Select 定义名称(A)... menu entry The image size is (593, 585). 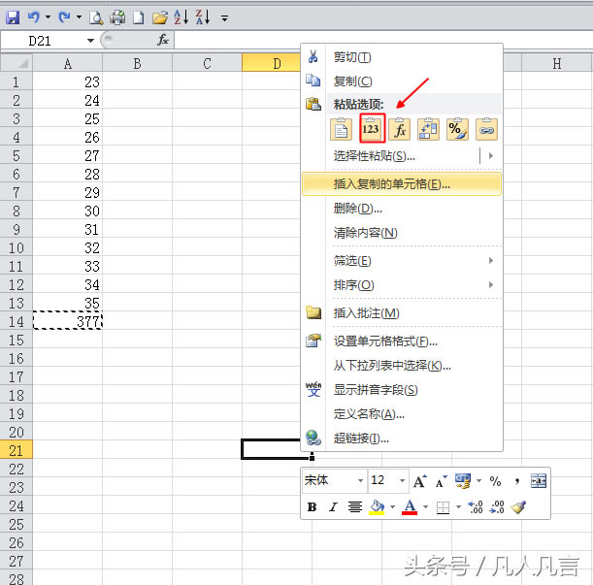(x=403, y=413)
